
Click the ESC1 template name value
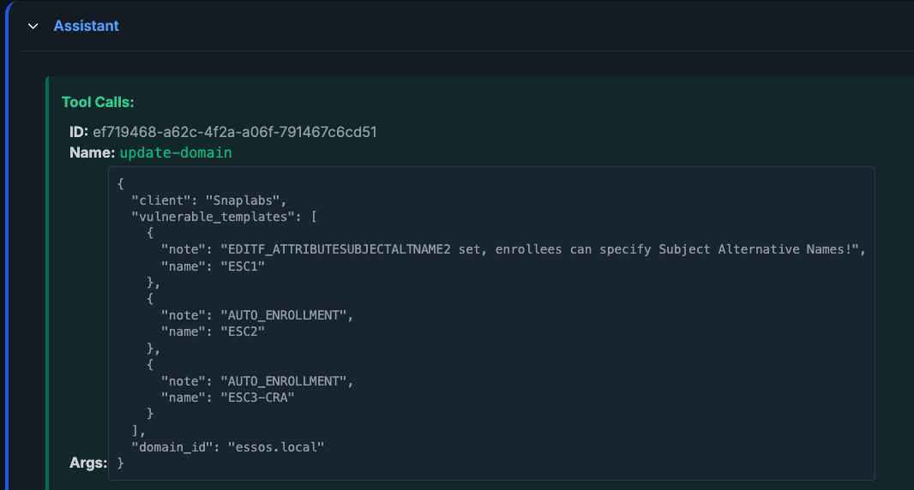tap(244, 266)
